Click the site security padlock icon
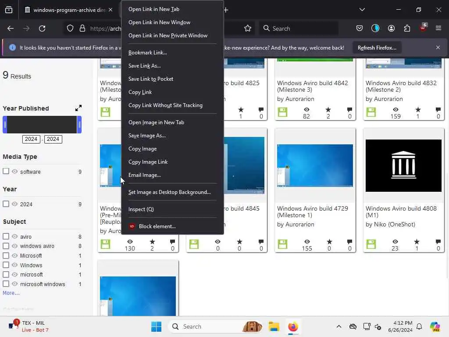The width and height of the screenshot is (449, 337). [82, 29]
